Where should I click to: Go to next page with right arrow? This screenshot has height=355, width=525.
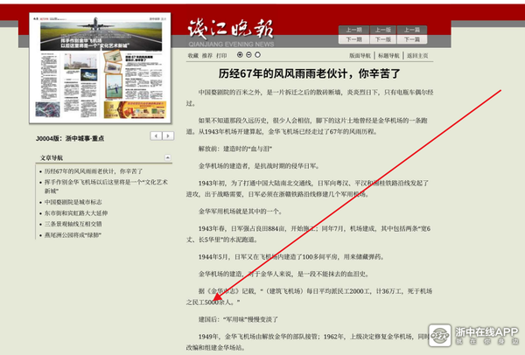(x=168, y=136)
